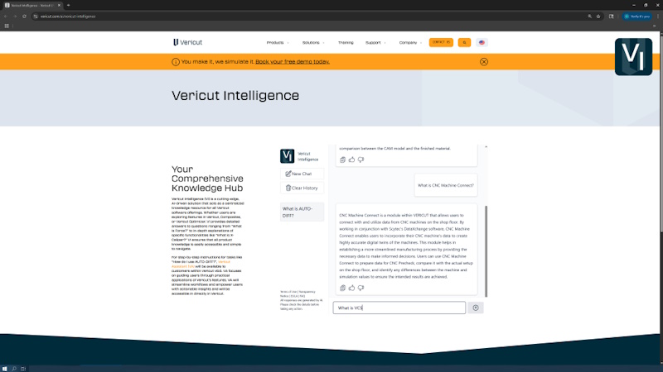The image size is (663, 372).
Task: Start a New Chat
Action: [302, 174]
